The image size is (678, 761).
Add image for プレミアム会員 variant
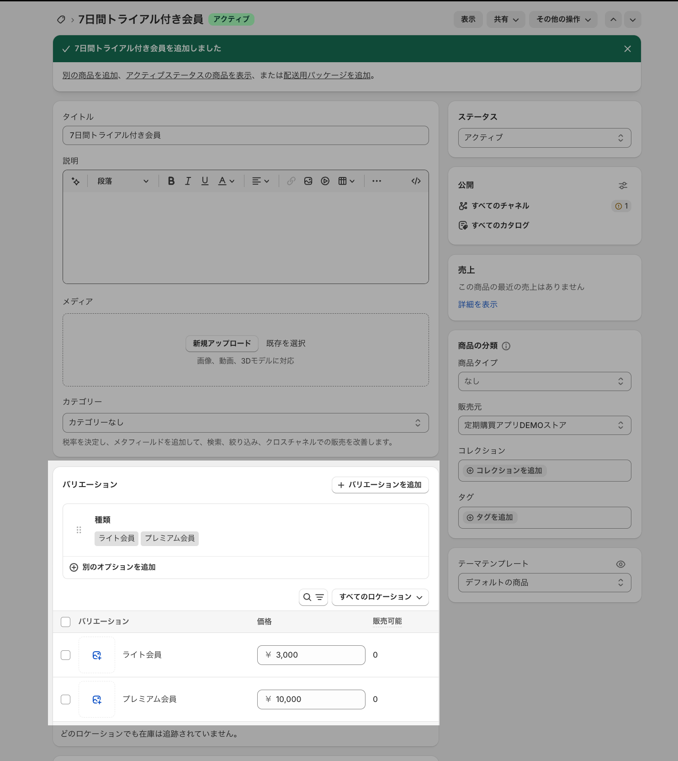click(97, 700)
